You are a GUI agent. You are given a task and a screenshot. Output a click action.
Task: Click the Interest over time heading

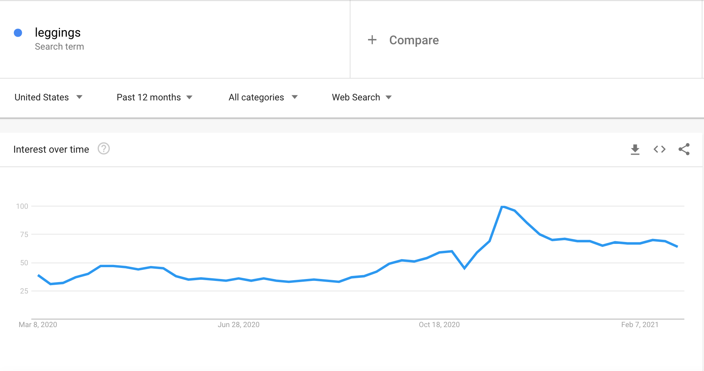point(51,149)
